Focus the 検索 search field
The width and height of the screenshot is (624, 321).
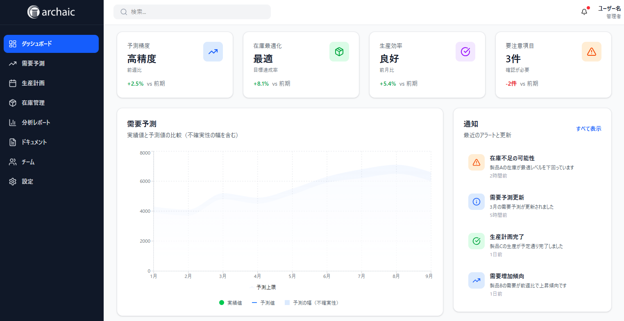[x=193, y=12]
